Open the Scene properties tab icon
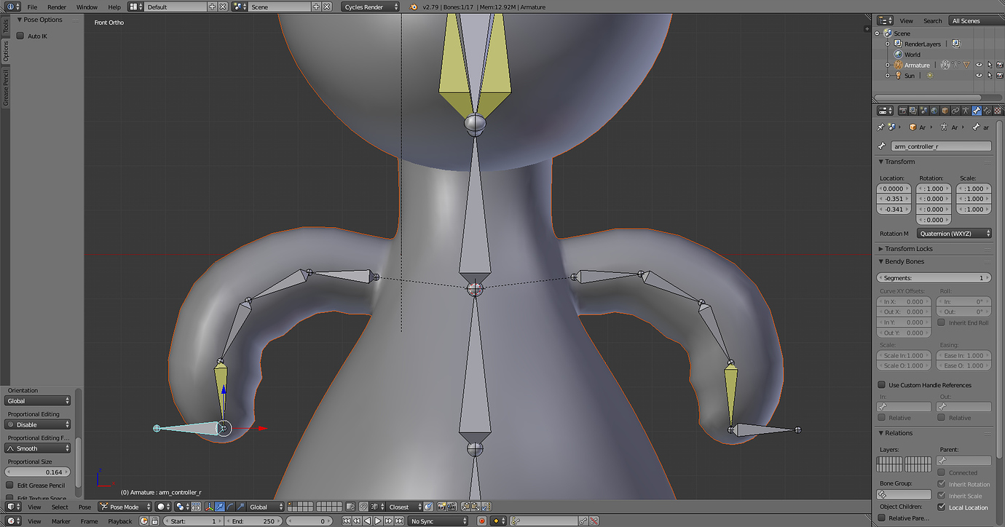The height and width of the screenshot is (527, 1005). 923,111
